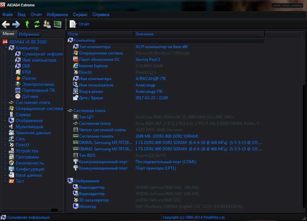Expand the Мультимедиа tree node
The image size is (307, 221).
coord(5,127)
